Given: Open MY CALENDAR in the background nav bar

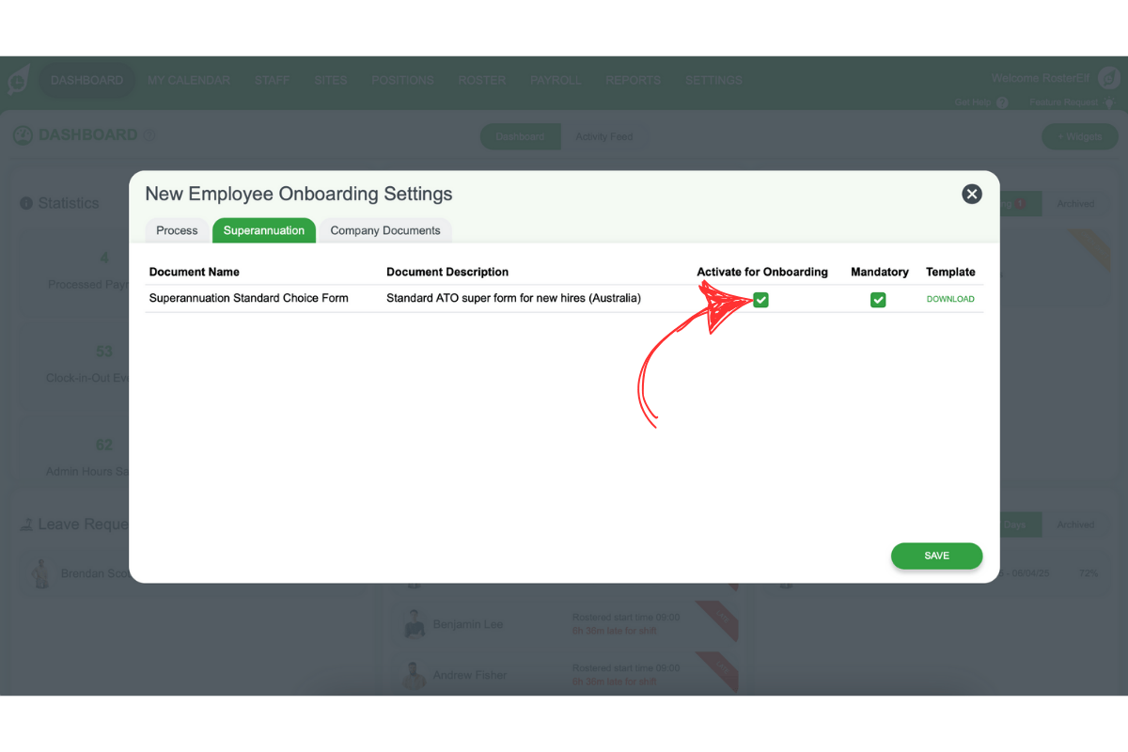Looking at the screenshot, I should 189,80.
